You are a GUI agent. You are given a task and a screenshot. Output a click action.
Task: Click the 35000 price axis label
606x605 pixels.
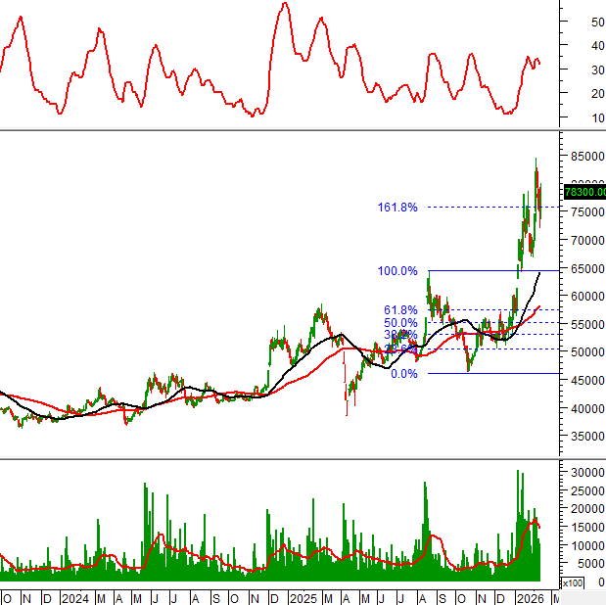pyautogui.click(x=585, y=437)
